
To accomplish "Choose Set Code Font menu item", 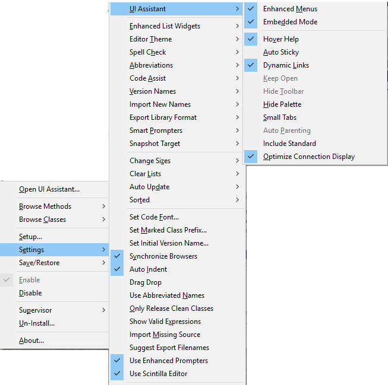I will [154, 217].
